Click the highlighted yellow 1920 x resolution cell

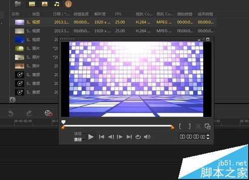(102, 22)
